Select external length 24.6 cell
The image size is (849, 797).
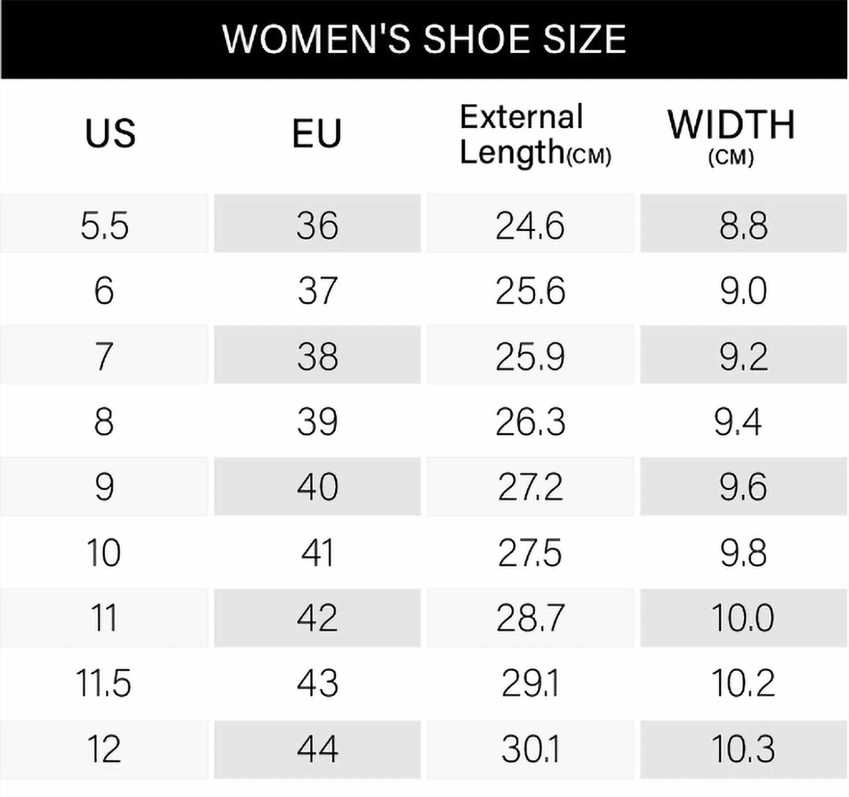point(530,225)
